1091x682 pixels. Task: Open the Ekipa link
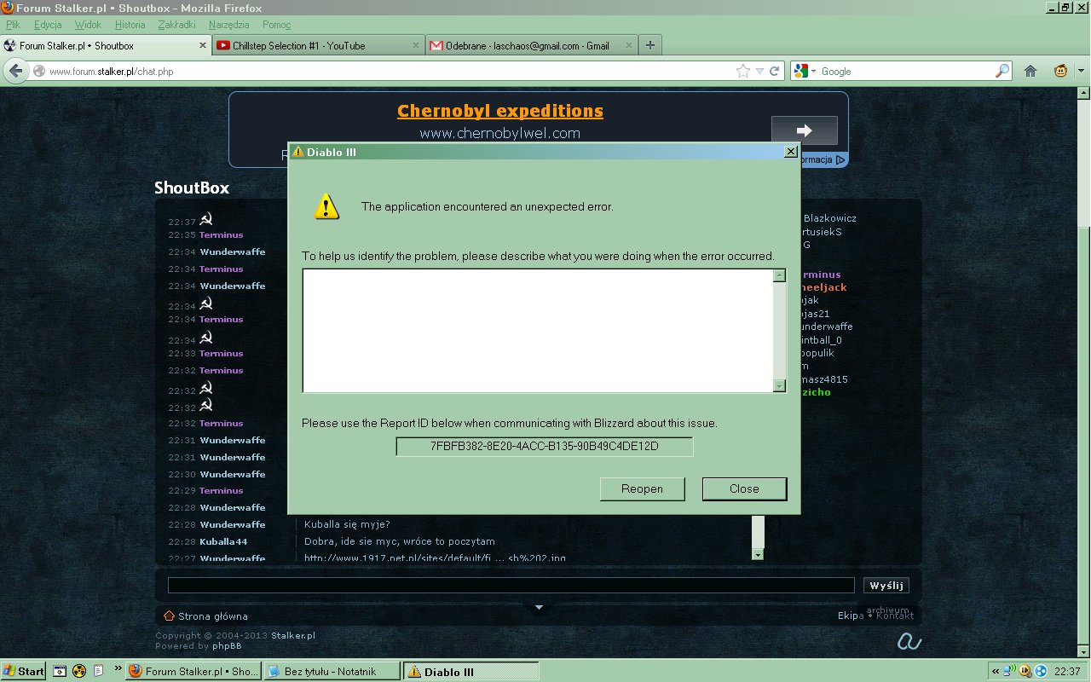pos(851,616)
